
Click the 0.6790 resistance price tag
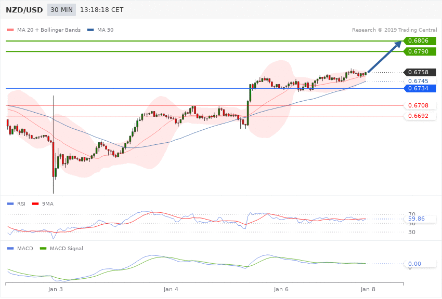[x=420, y=51]
